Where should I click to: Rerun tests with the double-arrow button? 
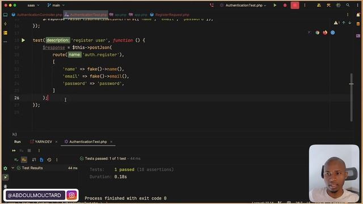tap(14, 151)
